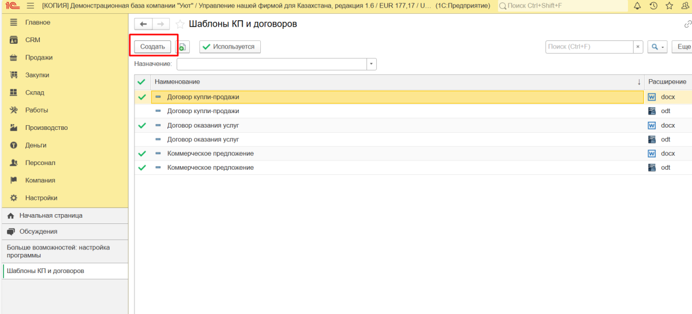Image resolution: width=692 pixels, height=314 pixels.
Task: Toggle the Используется button
Action: [x=230, y=47]
